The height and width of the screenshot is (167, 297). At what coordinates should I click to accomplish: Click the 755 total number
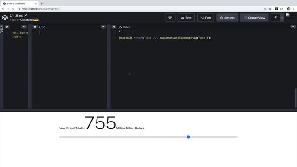(100, 123)
